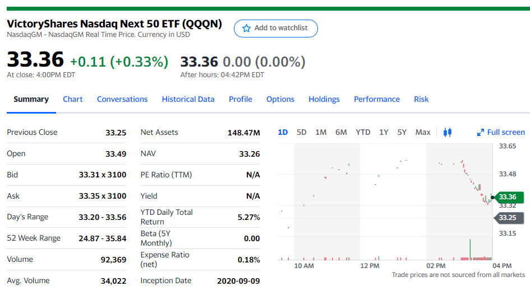Click the 33.65 price axis label
This screenshot has height=291, width=530.
pyautogui.click(x=508, y=146)
